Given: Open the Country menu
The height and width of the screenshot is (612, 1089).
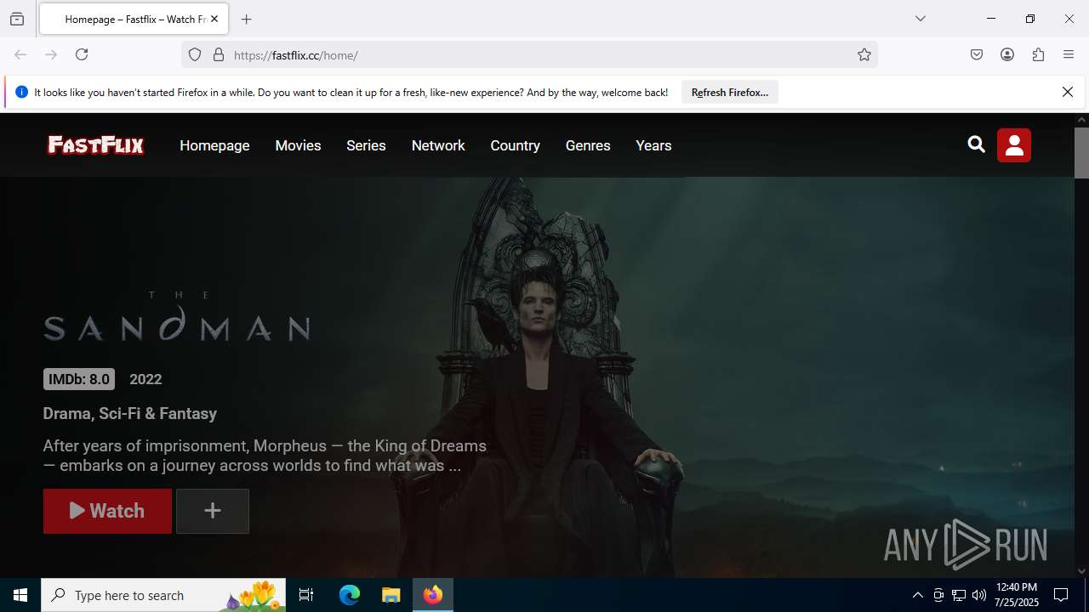Looking at the screenshot, I should [x=515, y=145].
